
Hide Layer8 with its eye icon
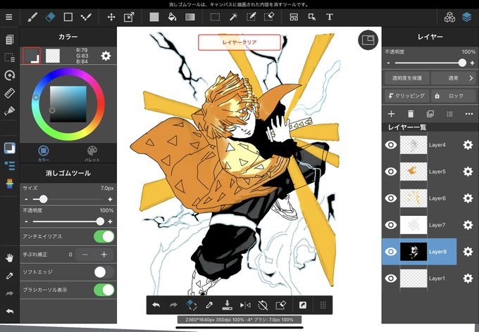tap(391, 251)
